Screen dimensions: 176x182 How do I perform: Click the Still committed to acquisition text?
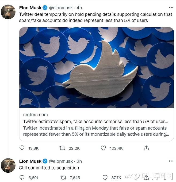[49, 168]
